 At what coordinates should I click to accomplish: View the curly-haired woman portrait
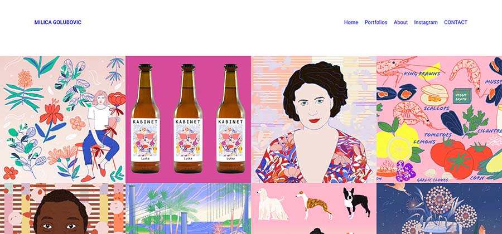click(x=313, y=120)
